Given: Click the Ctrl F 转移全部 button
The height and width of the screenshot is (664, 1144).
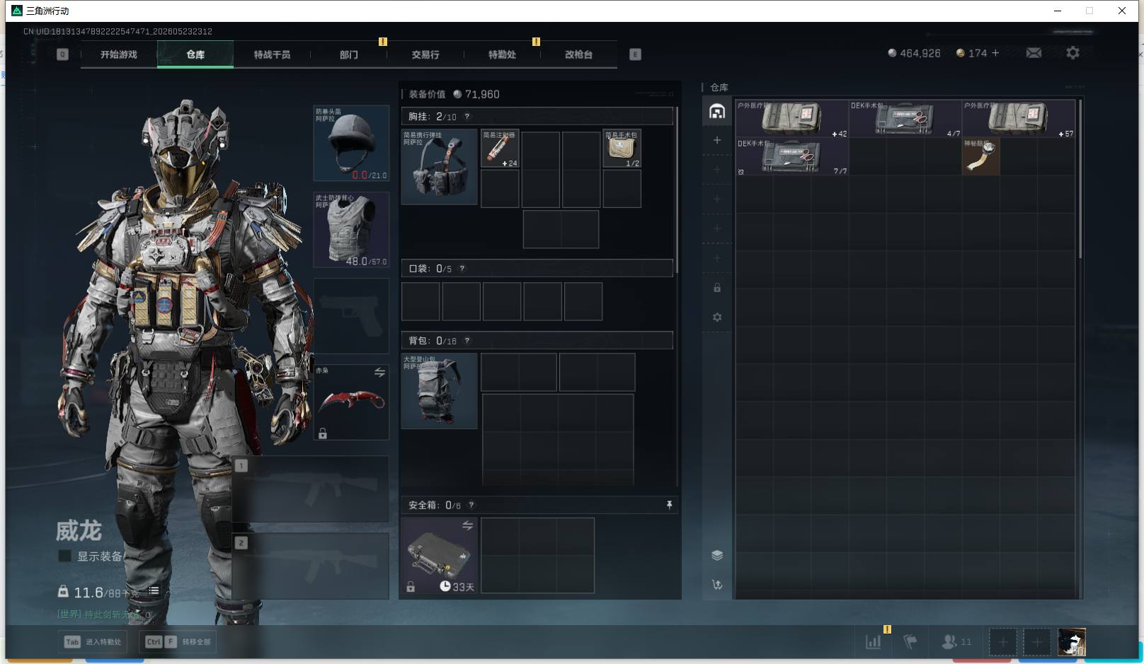Looking at the screenshot, I should tap(178, 642).
